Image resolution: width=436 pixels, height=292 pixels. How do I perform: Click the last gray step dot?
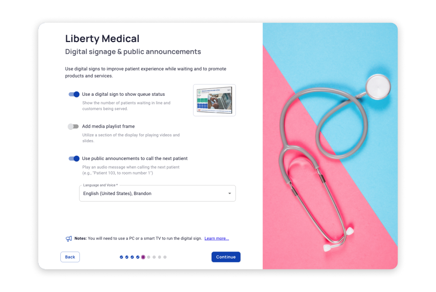(165, 257)
